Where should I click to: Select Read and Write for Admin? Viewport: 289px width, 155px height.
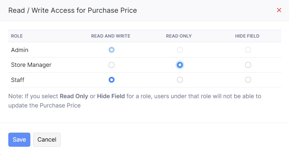111,50
